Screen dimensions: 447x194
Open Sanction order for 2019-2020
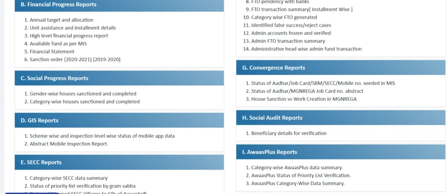tap(107, 59)
